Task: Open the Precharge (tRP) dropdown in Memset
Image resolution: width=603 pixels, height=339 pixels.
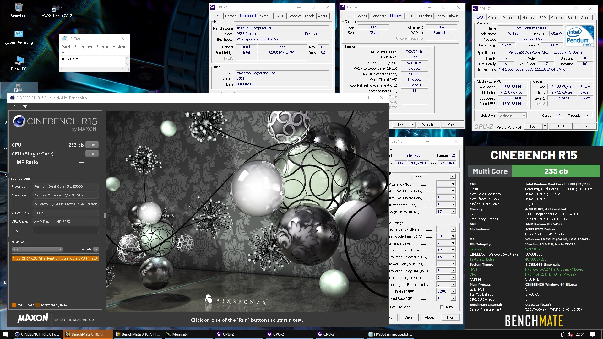Action: click(453, 205)
